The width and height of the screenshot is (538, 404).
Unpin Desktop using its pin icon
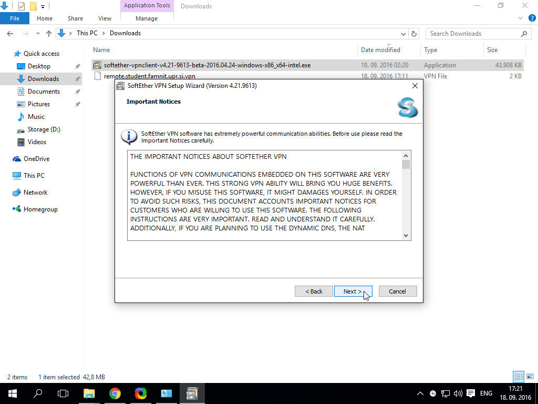click(78, 66)
